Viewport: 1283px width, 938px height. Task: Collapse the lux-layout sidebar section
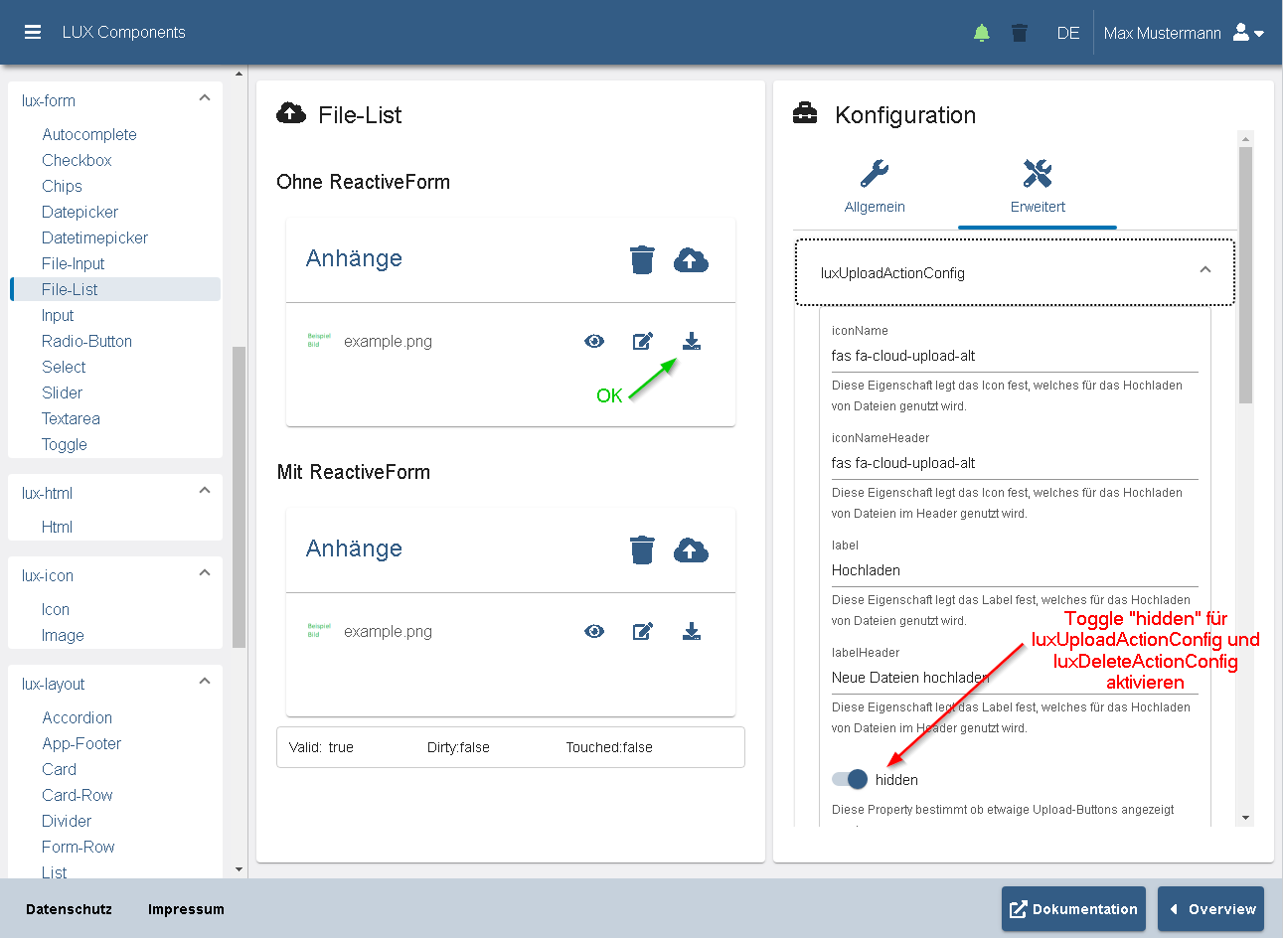pyautogui.click(x=205, y=681)
